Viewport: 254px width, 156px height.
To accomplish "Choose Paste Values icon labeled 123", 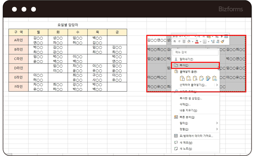I will tap(189, 78).
